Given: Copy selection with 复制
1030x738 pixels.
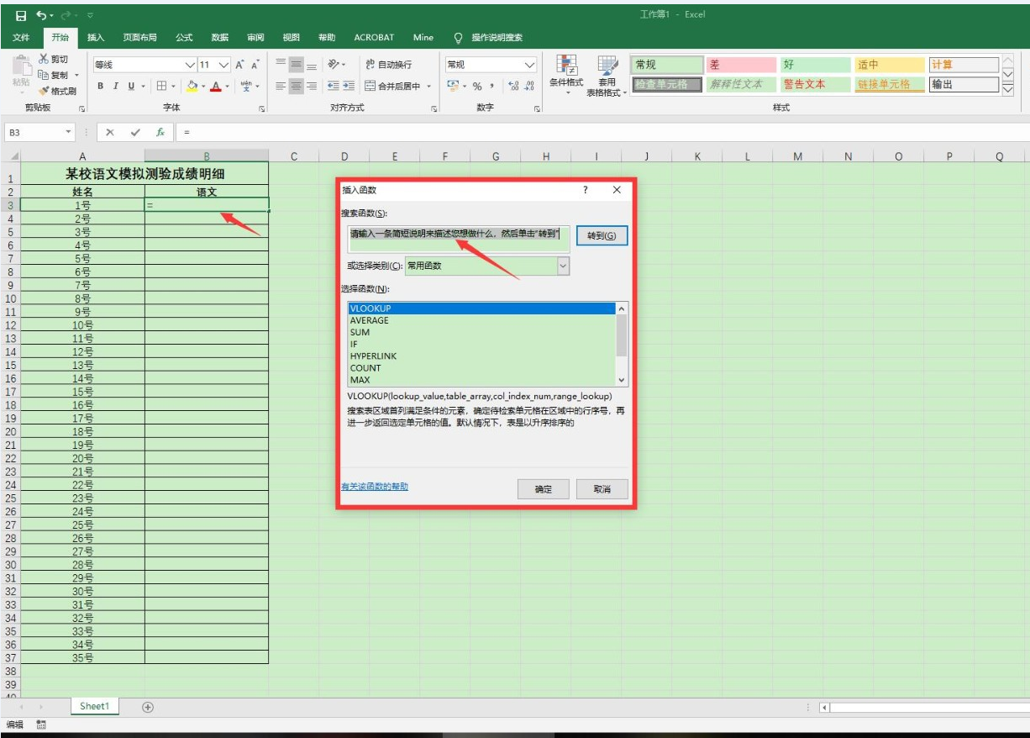Looking at the screenshot, I should coord(54,75).
